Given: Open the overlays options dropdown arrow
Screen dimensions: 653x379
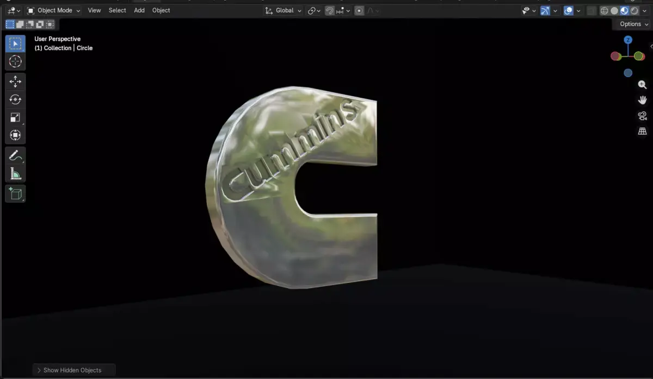Looking at the screenshot, I should [x=578, y=10].
